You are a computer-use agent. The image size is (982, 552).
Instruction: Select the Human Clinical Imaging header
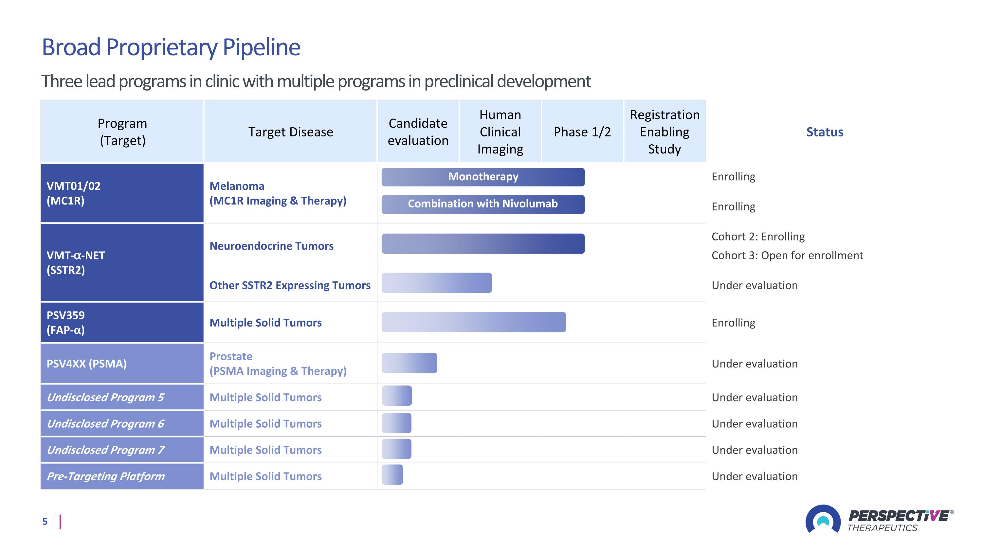coord(500,132)
